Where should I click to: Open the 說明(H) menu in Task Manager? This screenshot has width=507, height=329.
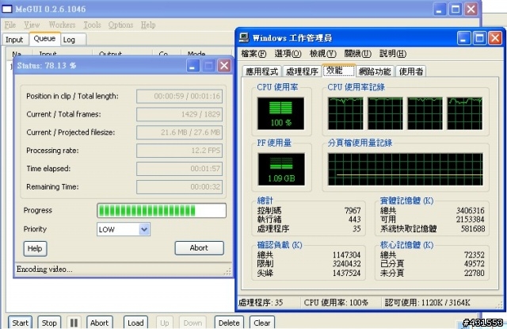393,54
